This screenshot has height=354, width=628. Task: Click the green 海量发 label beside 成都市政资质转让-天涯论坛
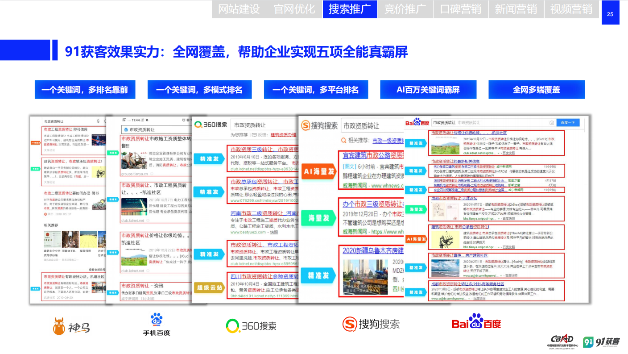point(417,209)
